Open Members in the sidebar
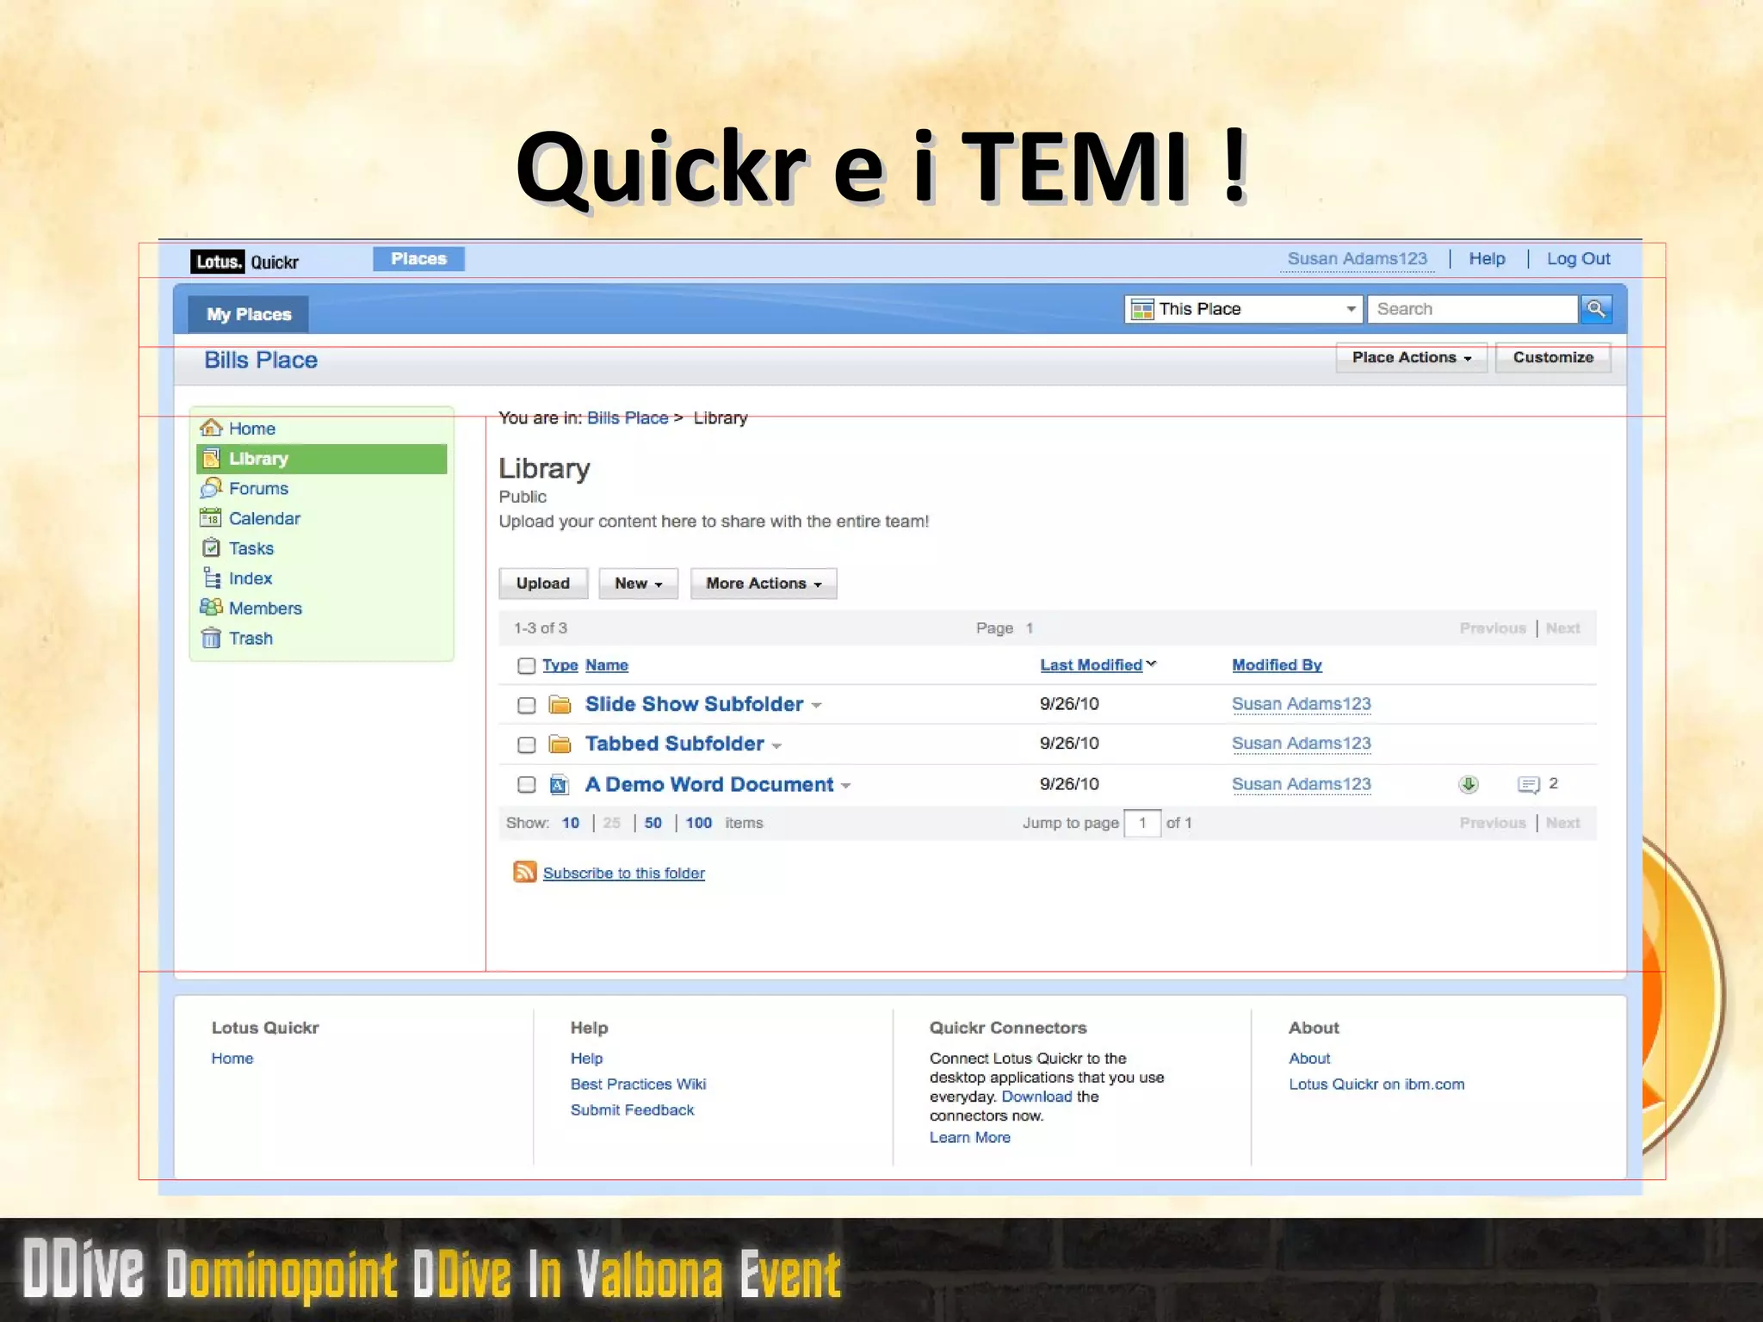The image size is (1763, 1322). click(265, 608)
